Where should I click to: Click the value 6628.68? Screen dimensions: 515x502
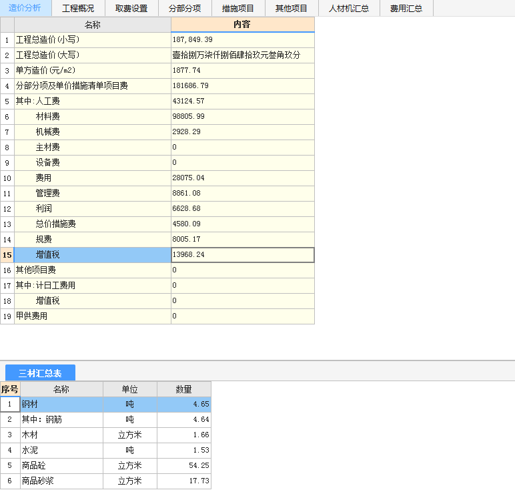pos(242,208)
